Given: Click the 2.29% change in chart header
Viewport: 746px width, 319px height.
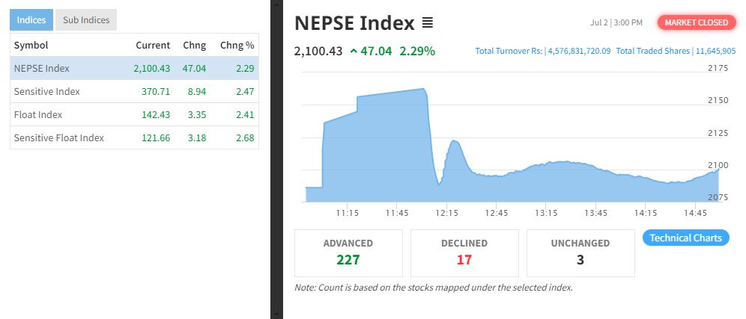Looking at the screenshot, I should pos(417,51).
